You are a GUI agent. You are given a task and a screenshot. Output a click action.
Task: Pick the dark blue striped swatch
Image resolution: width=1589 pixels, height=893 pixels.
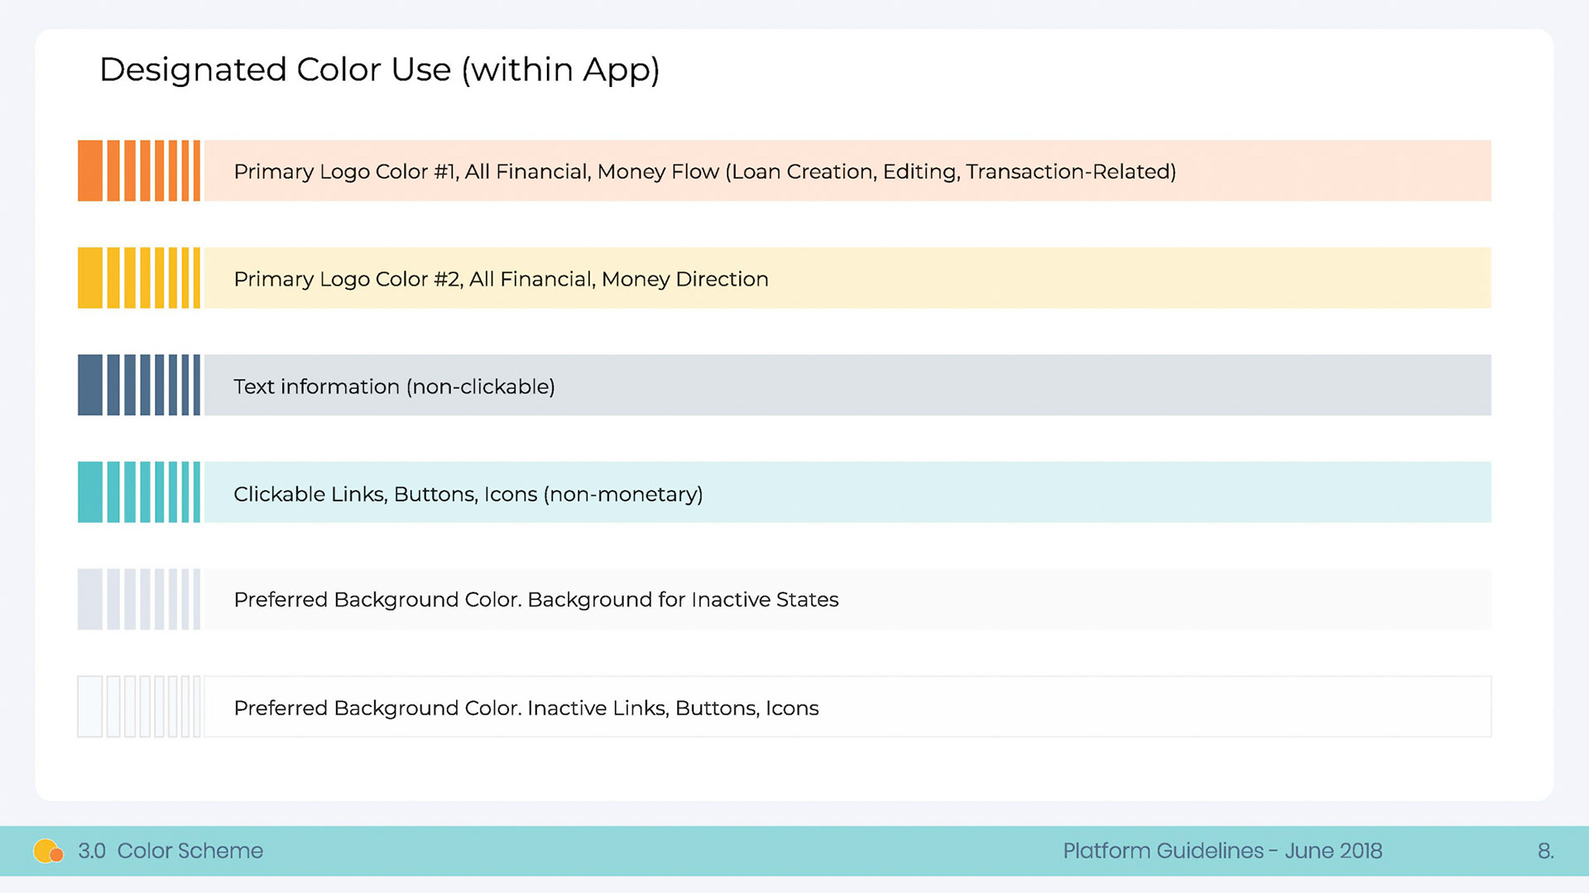tap(139, 385)
